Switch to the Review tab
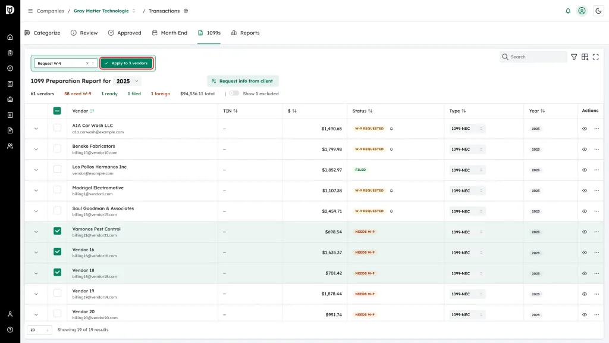The height and width of the screenshot is (343, 609). pos(84,33)
